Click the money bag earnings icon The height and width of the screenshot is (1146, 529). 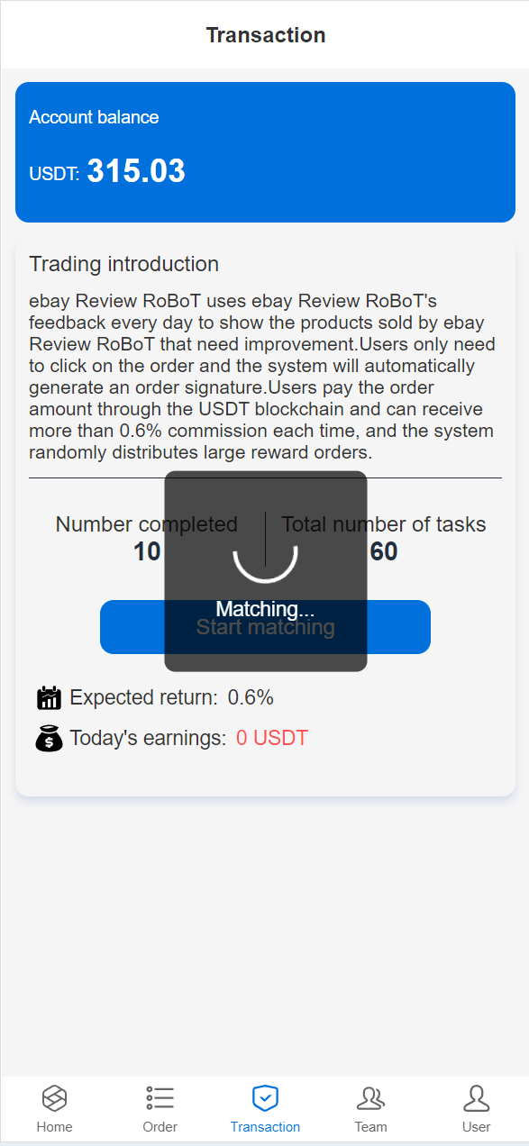point(49,739)
